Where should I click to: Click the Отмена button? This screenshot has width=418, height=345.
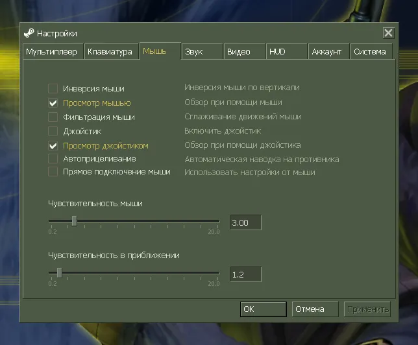315,309
